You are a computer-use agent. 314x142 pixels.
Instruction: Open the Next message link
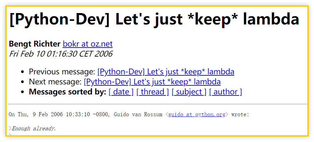(x=152, y=82)
